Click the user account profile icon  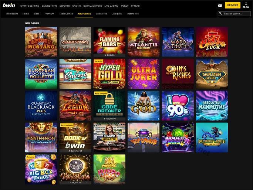(246, 4)
